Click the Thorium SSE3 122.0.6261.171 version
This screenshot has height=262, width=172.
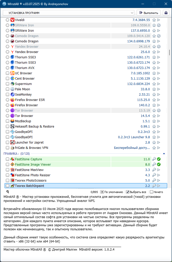point(138,57)
